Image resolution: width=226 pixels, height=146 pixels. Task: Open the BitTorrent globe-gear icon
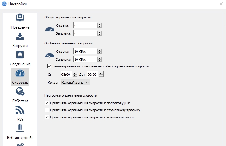(x=20, y=92)
